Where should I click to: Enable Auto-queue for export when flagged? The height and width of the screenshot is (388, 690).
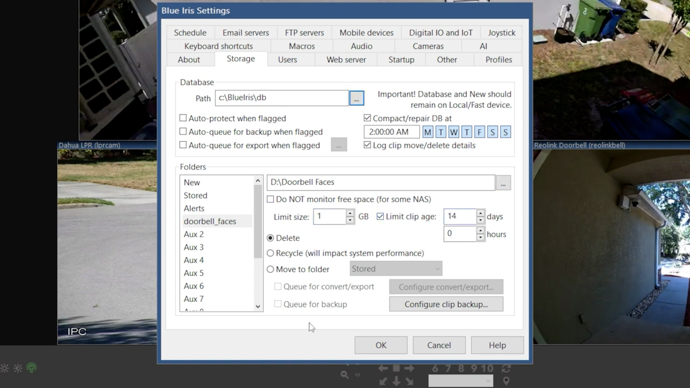pyautogui.click(x=183, y=145)
